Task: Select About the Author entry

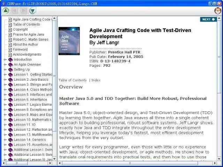Action: click(25, 45)
